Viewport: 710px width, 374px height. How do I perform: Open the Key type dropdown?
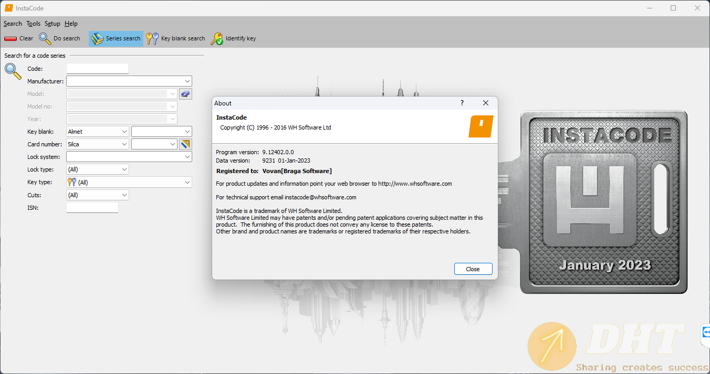pyautogui.click(x=187, y=182)
